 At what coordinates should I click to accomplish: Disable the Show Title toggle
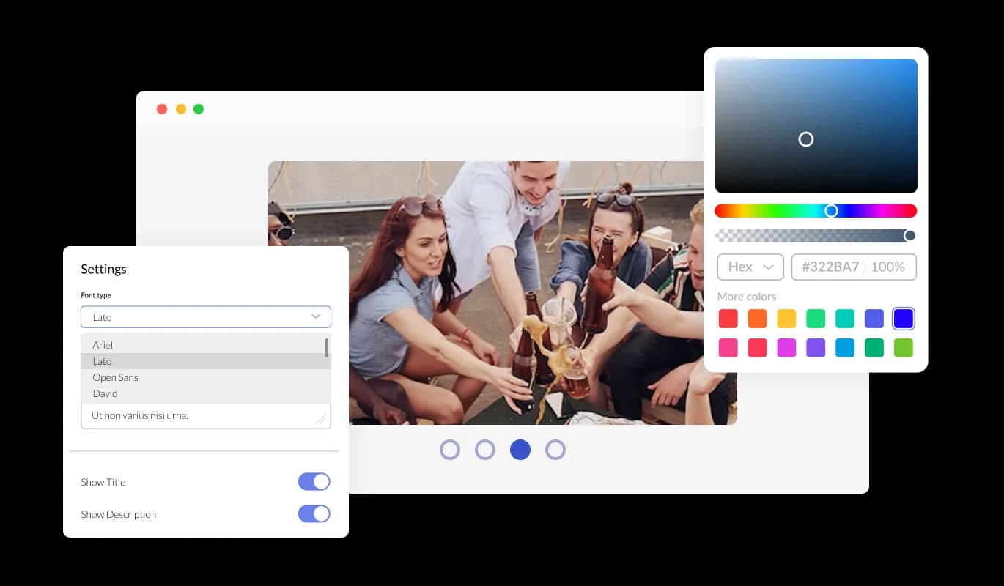(x=314, y=481)
